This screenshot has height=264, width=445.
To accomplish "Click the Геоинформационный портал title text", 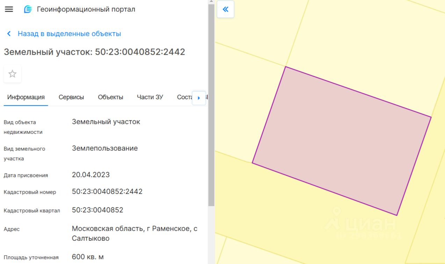I will [x=86, y=9].
